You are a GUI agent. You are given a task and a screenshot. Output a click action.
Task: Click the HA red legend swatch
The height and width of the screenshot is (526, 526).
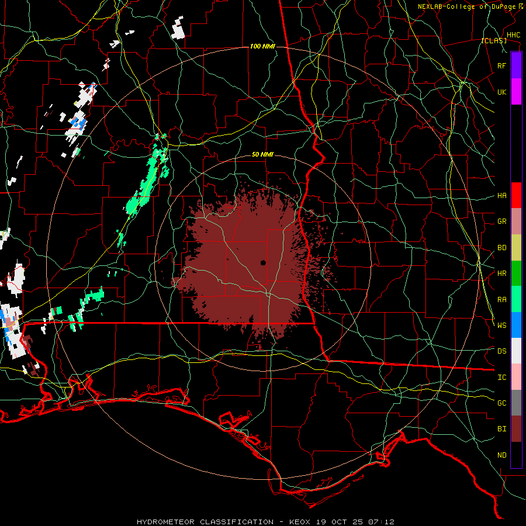(516, 195)
